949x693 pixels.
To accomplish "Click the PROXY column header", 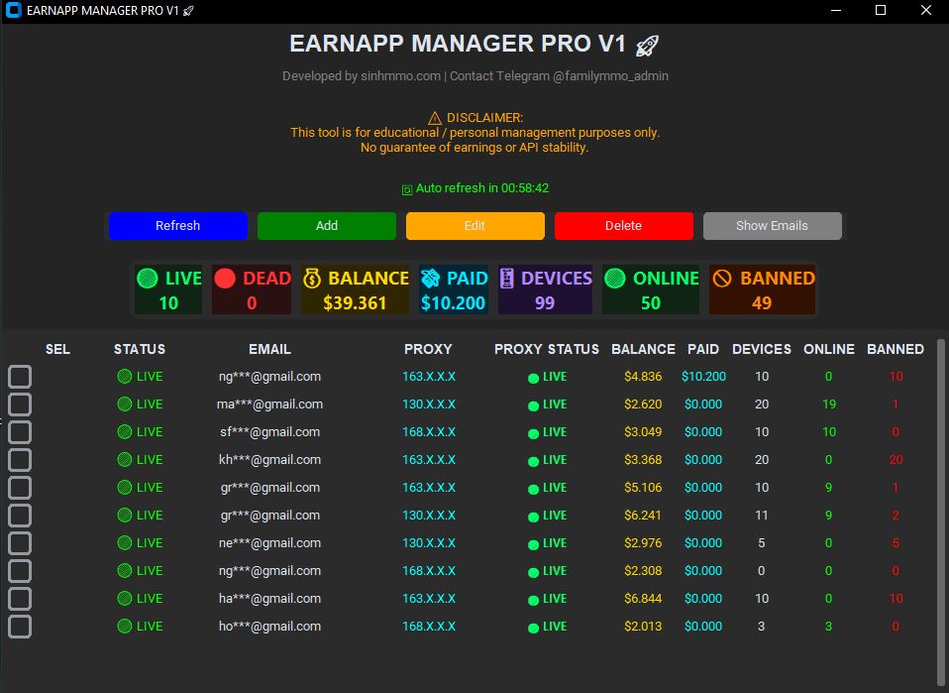I will (x=428, y=349).
